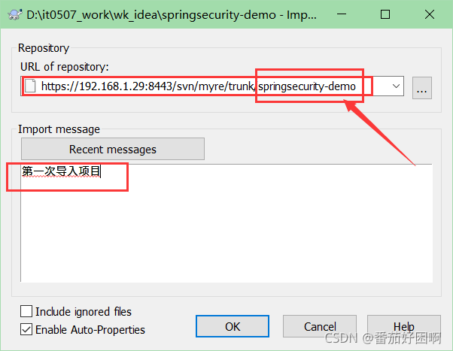The height and width of the screenshot is (351, 453).
Task: Enable the Include ignored files checkbox
Action: (26, 311)
